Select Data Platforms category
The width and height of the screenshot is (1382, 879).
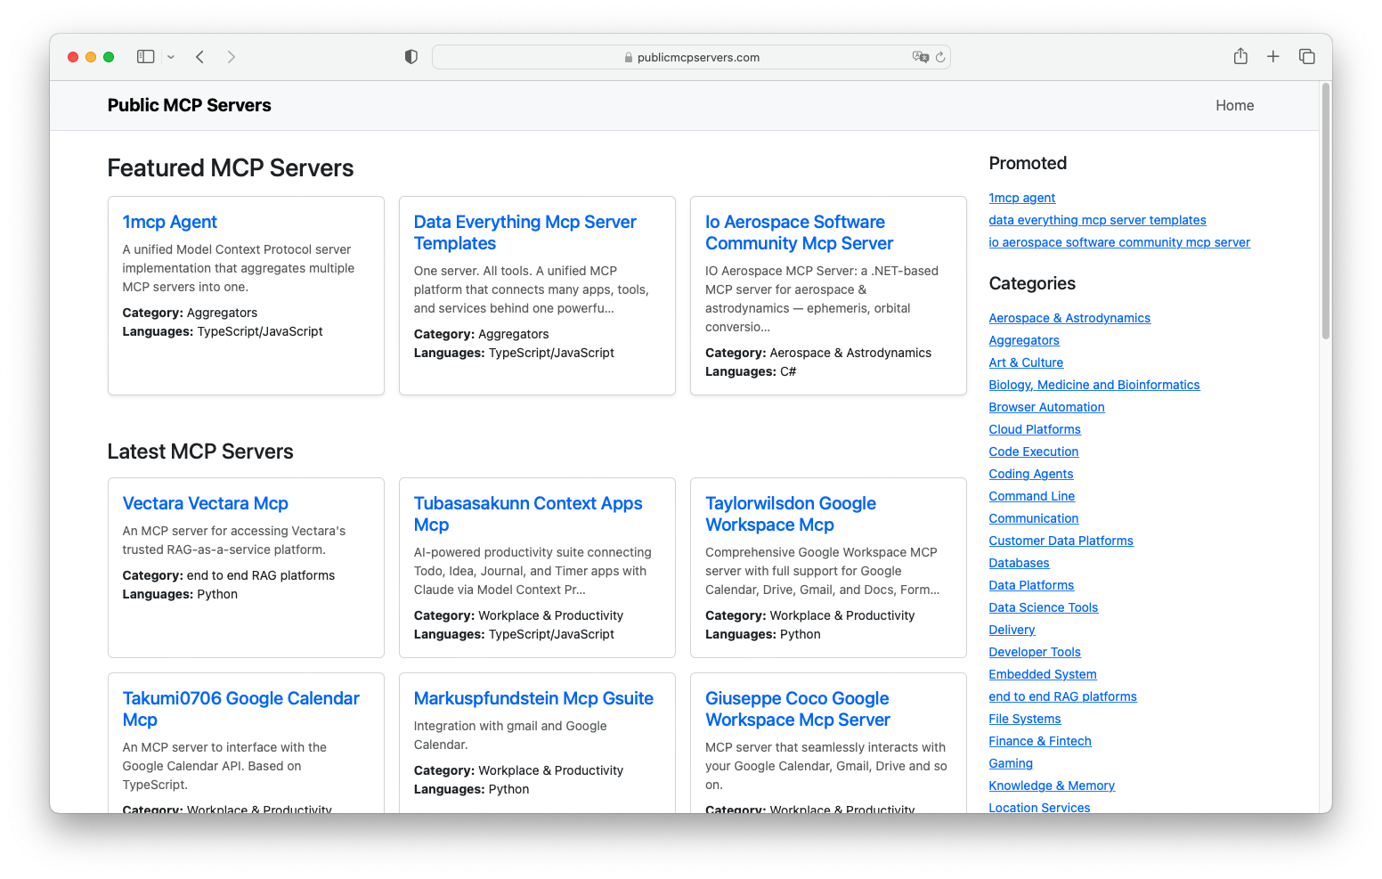click(1031, 585)
